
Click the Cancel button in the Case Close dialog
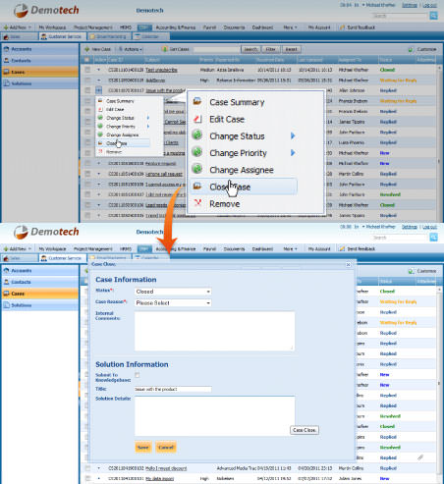coord(166,447)
